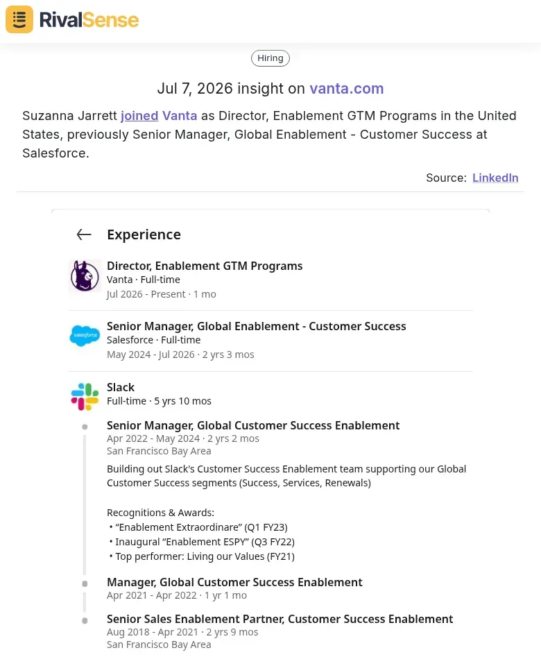The width and height of the screenshot is (541, 666).
Task: Select Senior Manager, Global Enablement - Customer Success
Action: tap(257, 326)
